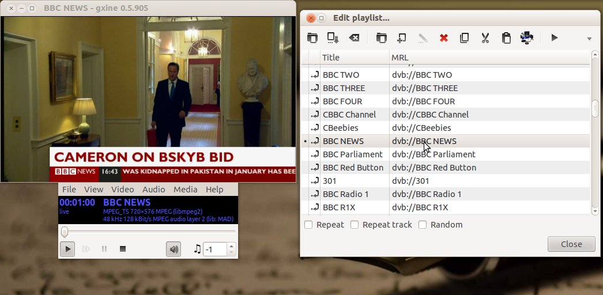The image size is (603, 295).
Task: Select the 301 title in the playlist
Action: [330, 181]
